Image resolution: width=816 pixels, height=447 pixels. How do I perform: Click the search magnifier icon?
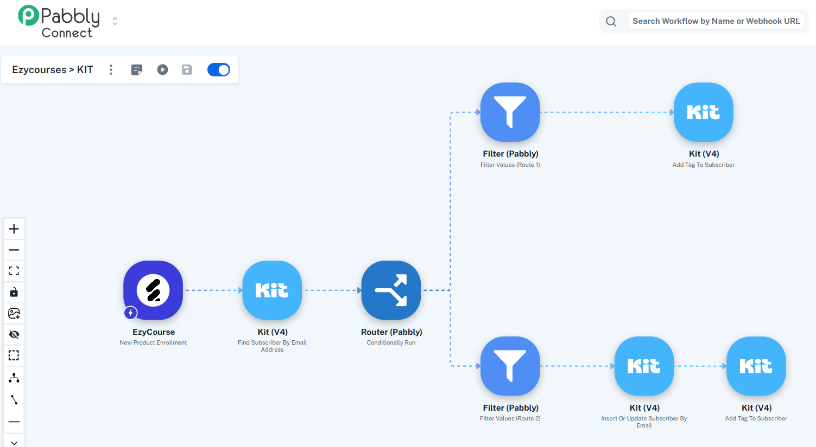pyautogui.click(x=611, y=21)
